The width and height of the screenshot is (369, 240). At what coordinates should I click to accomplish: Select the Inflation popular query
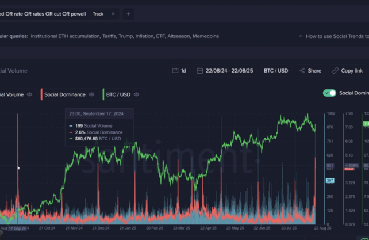144,36
